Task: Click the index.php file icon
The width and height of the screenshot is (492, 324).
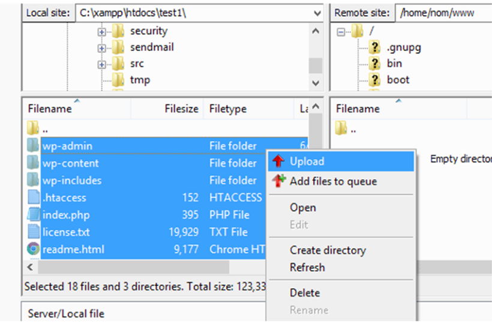Action: tap(33, 215)
